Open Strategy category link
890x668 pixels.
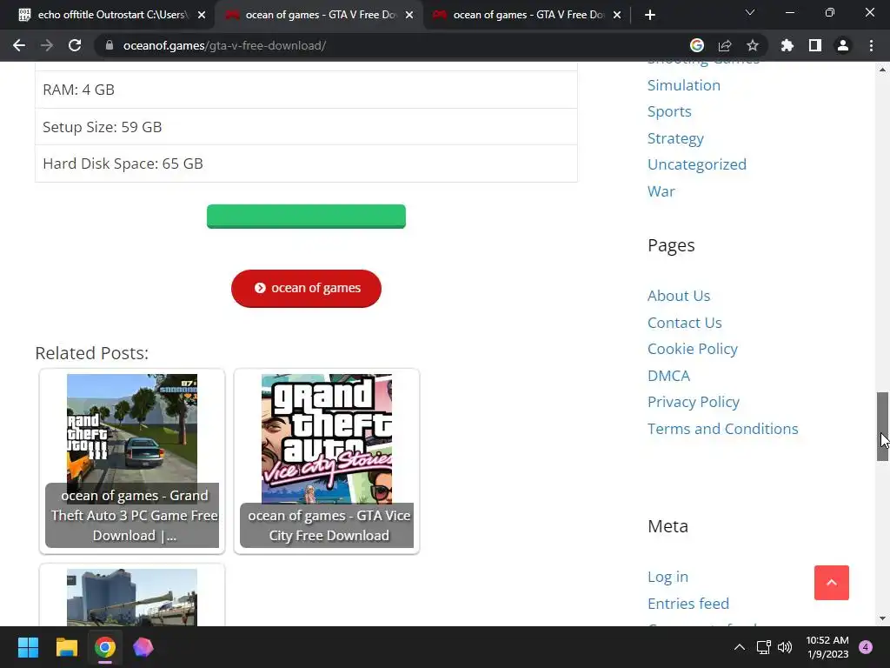coord(675,138)
